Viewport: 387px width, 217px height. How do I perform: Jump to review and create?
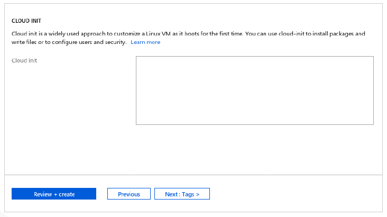(54, 194)
